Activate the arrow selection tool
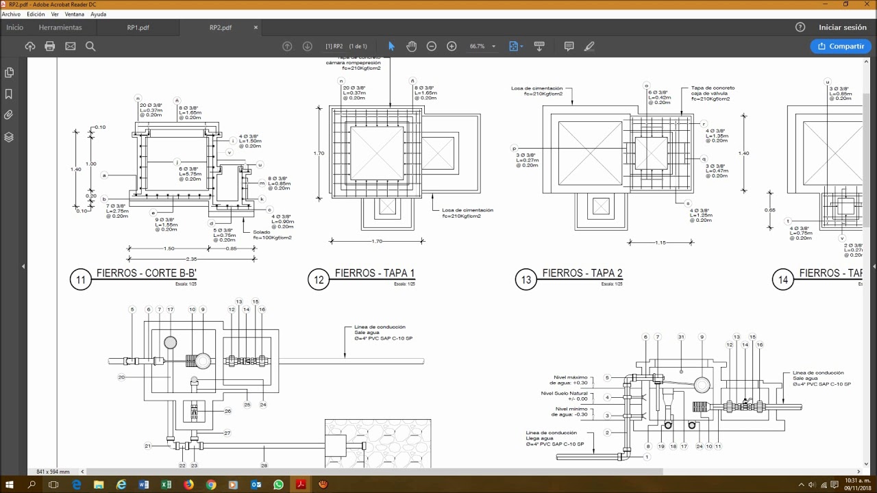Image resolution: width=877 pixels, height=493 pixels. pos(391,46)
